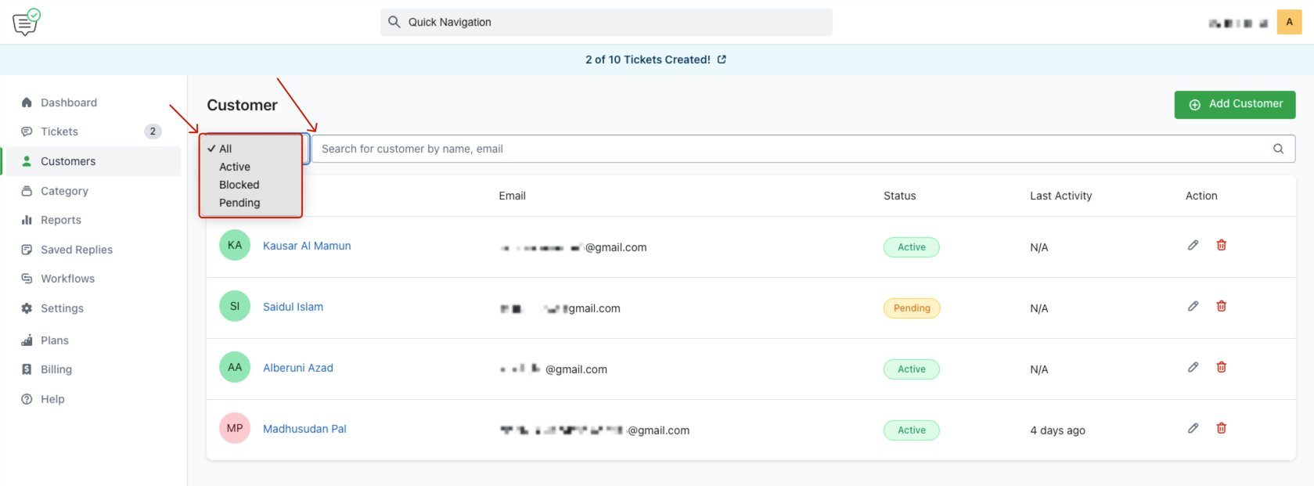Click trash icon for Madhusudan Pal

point(1221,429)
